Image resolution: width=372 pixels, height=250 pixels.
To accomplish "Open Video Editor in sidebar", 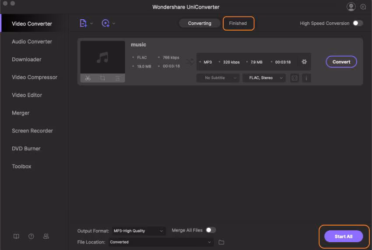I will (x=27, y=95).
